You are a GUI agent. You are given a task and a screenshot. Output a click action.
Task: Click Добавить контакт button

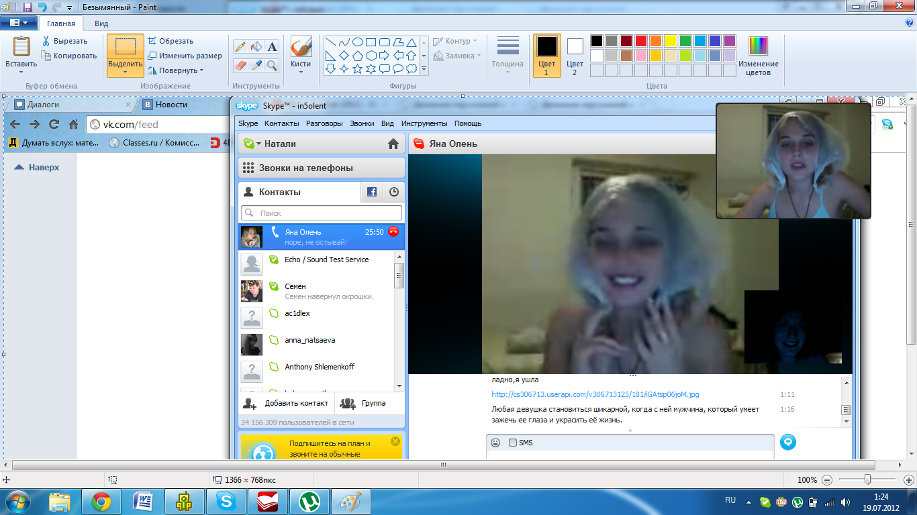click(287, 404)
